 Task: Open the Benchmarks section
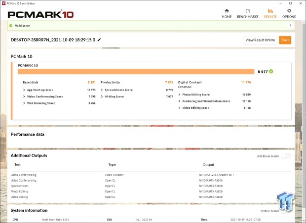248,13
